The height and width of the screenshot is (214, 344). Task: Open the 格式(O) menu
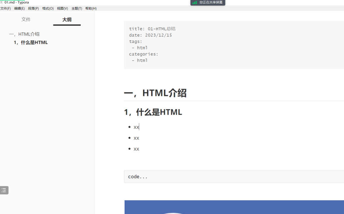[x=48, y=8]
